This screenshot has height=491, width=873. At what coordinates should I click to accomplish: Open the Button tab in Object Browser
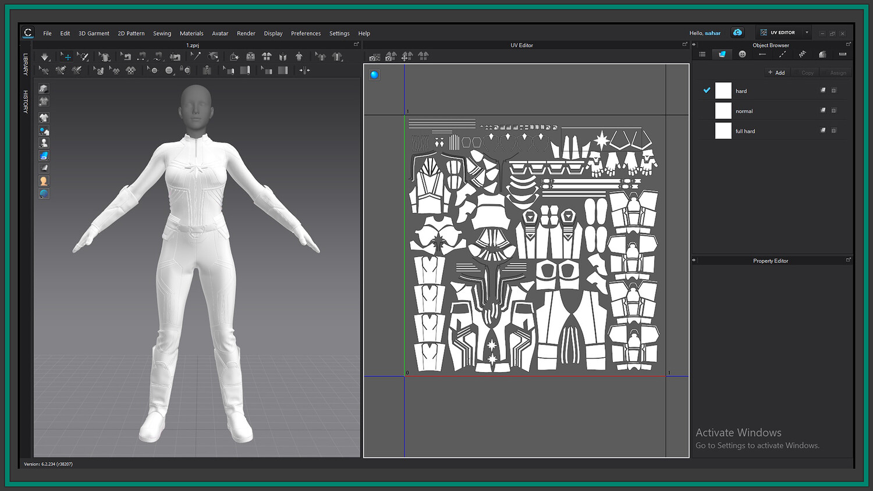coord(742,54)
